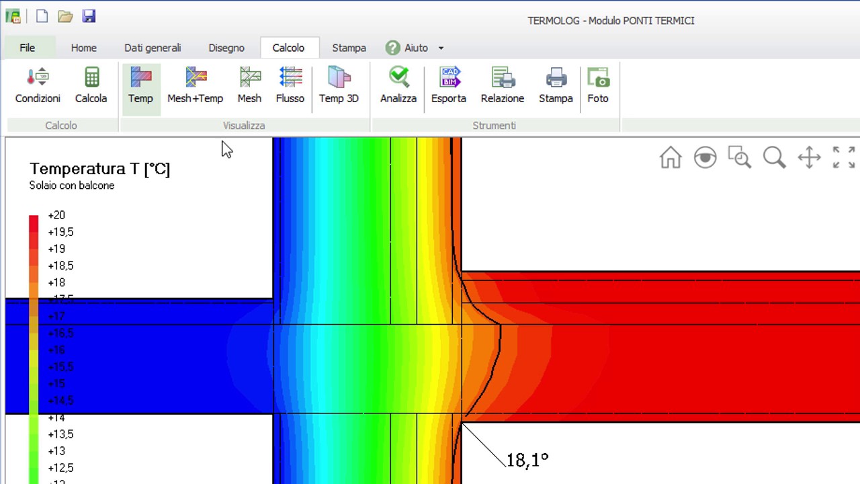The image size is (860, 484).
Task: Save the project with the floppy disk icon
Action: click(89, 16)
